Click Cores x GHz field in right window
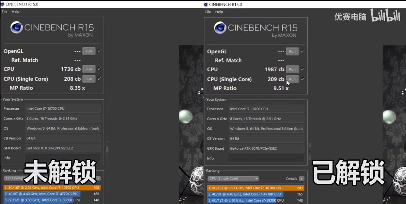Image resolution: width=406 pixels, height=204 pixels. point(266,119)
